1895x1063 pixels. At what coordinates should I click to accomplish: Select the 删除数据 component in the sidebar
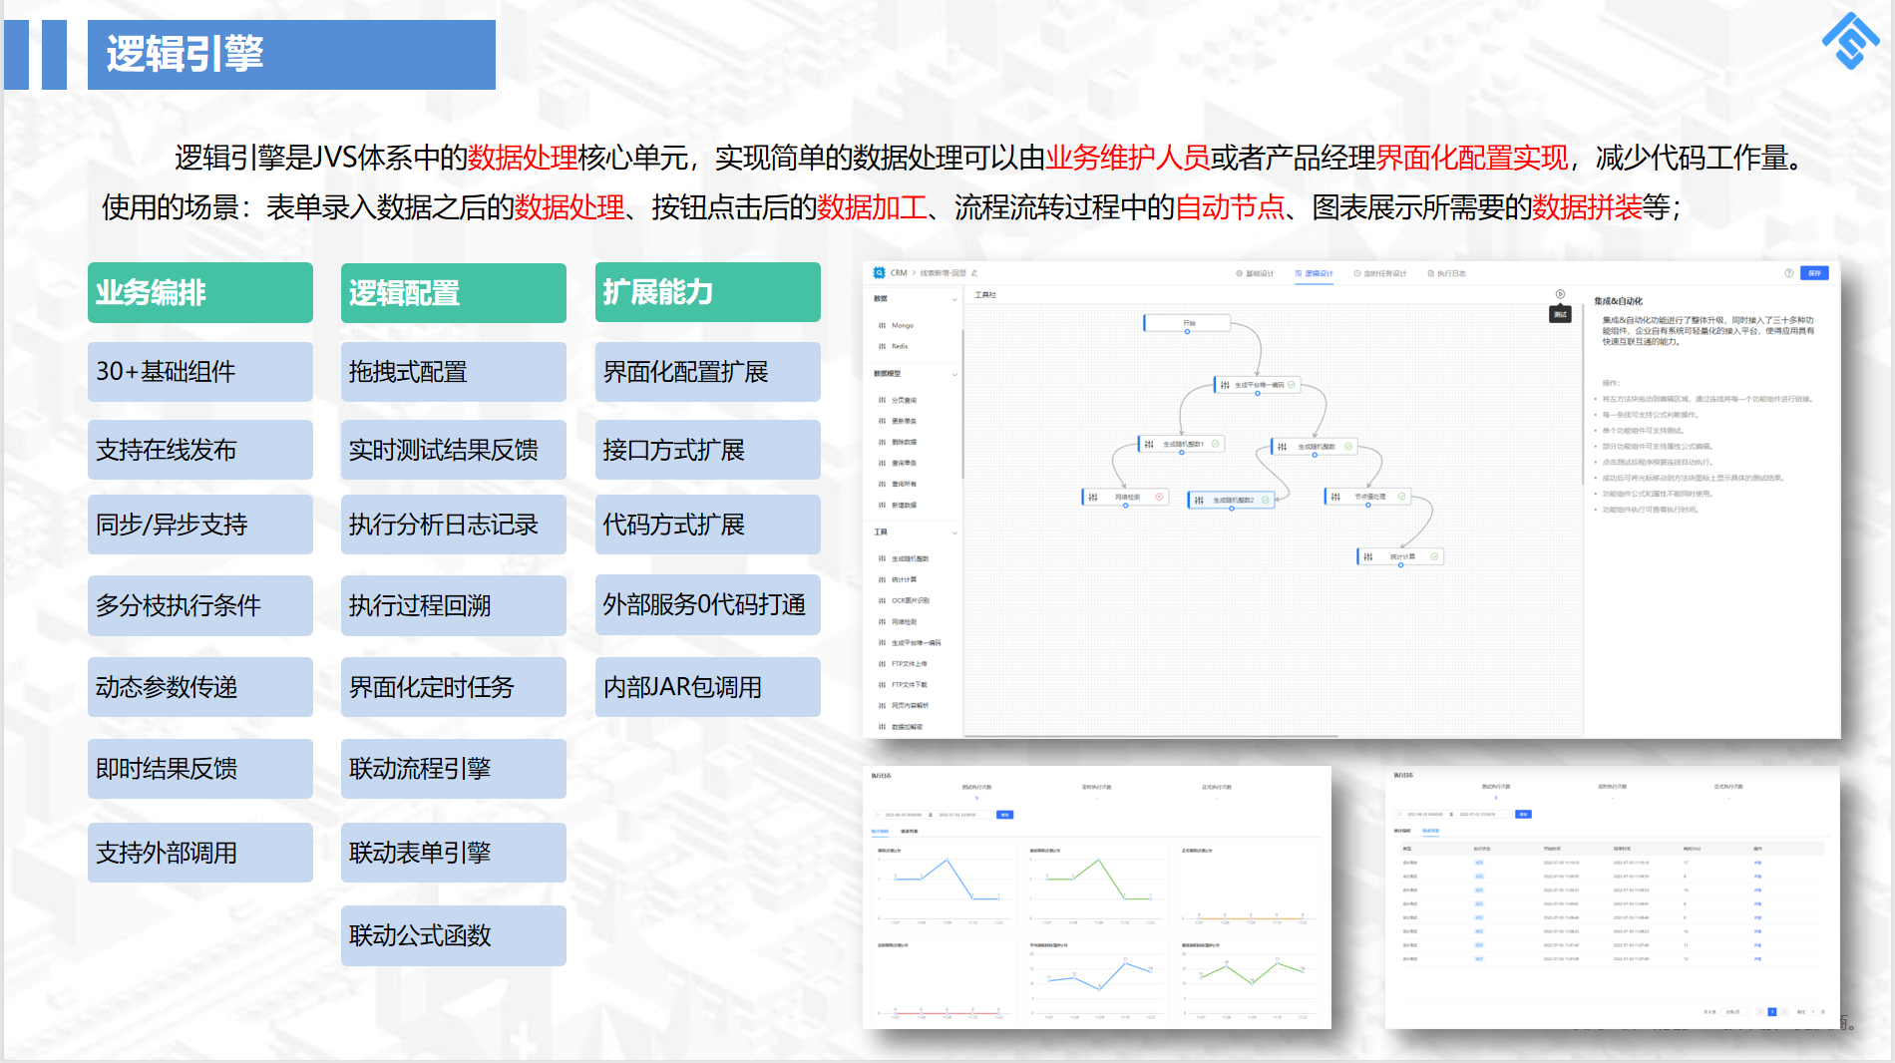click(898, 442)
